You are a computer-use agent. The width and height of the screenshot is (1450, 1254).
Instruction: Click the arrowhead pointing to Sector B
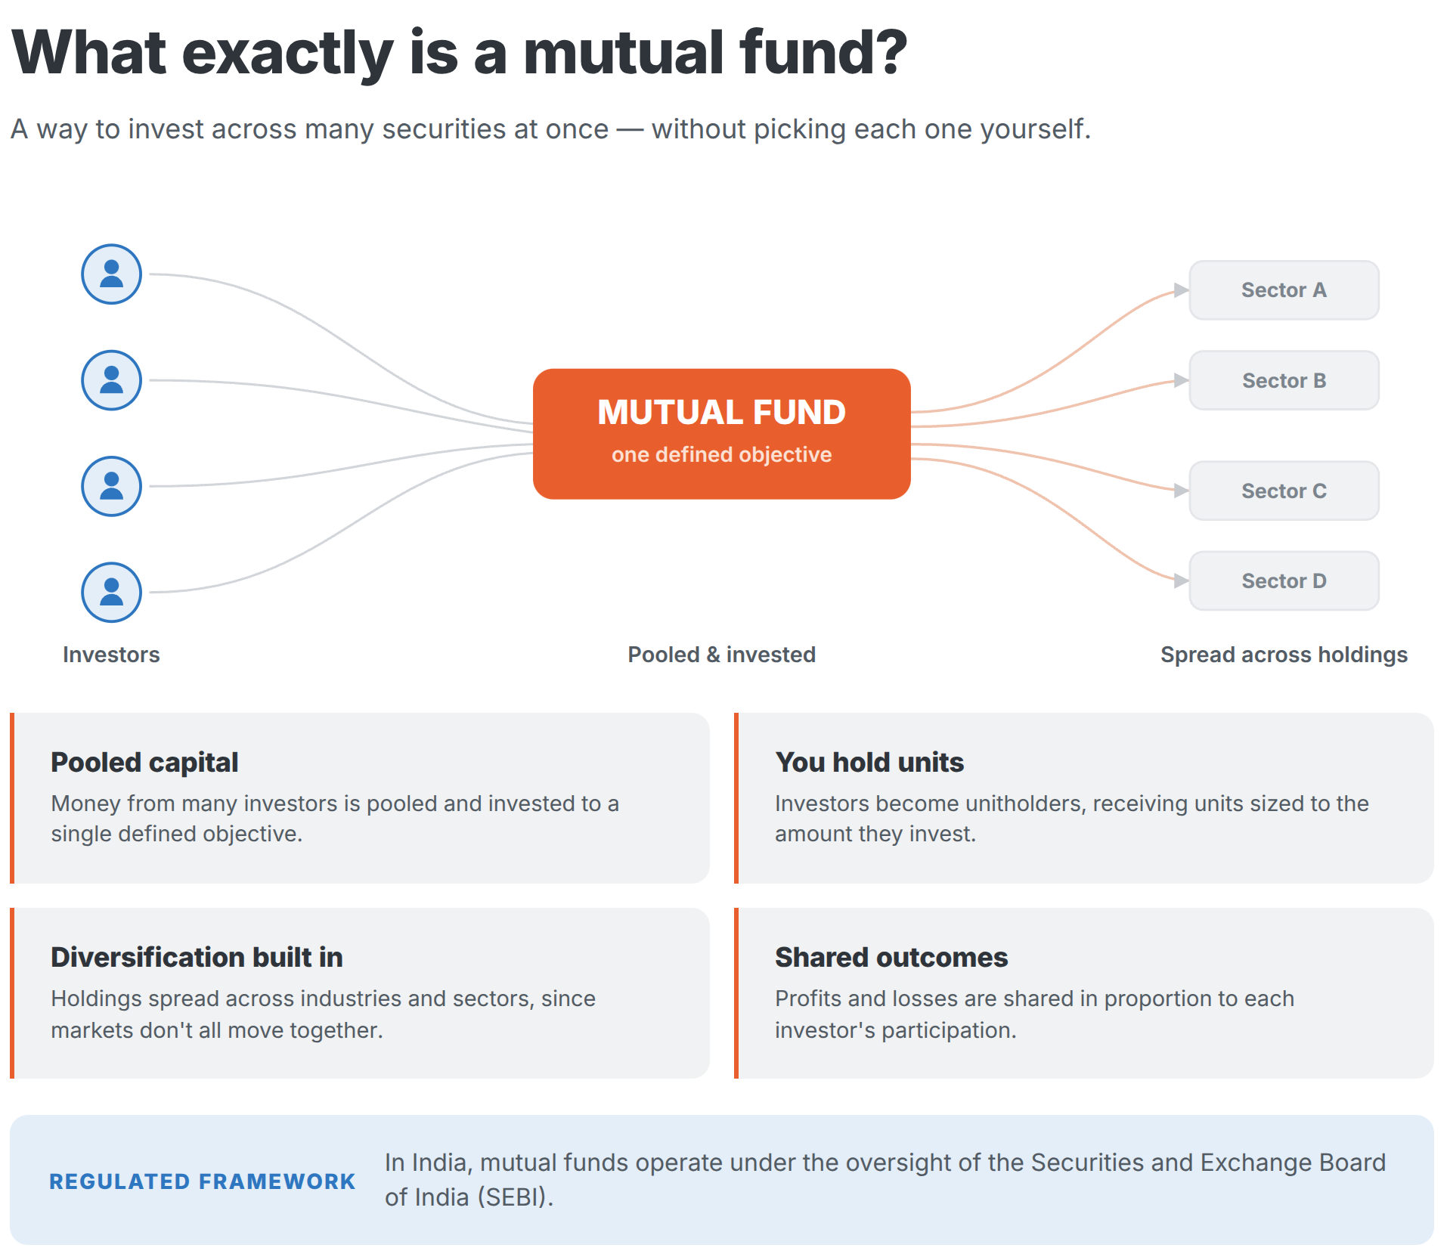pos(1181,380)
